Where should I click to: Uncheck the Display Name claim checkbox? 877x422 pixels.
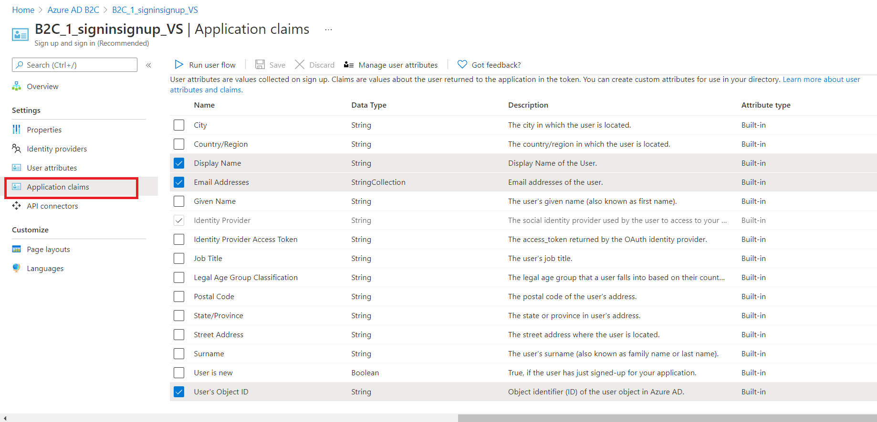click(179, 163)
